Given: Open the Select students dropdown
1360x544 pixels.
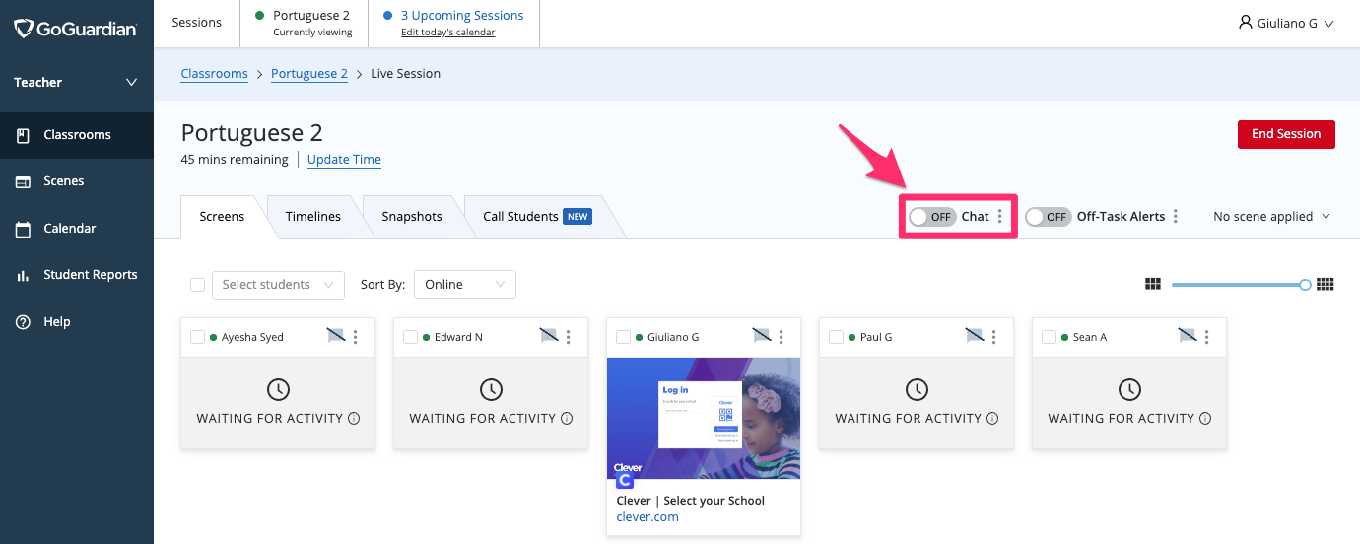Looking at the screenshot, I should (x=277, y=285).
